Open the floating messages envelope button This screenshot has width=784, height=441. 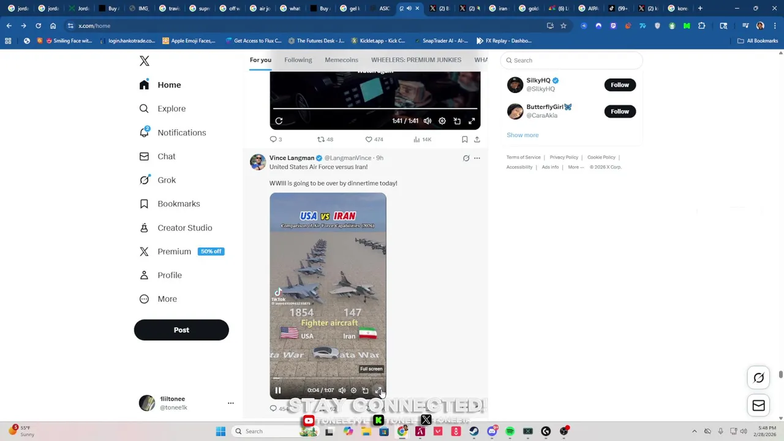point(758,405)
